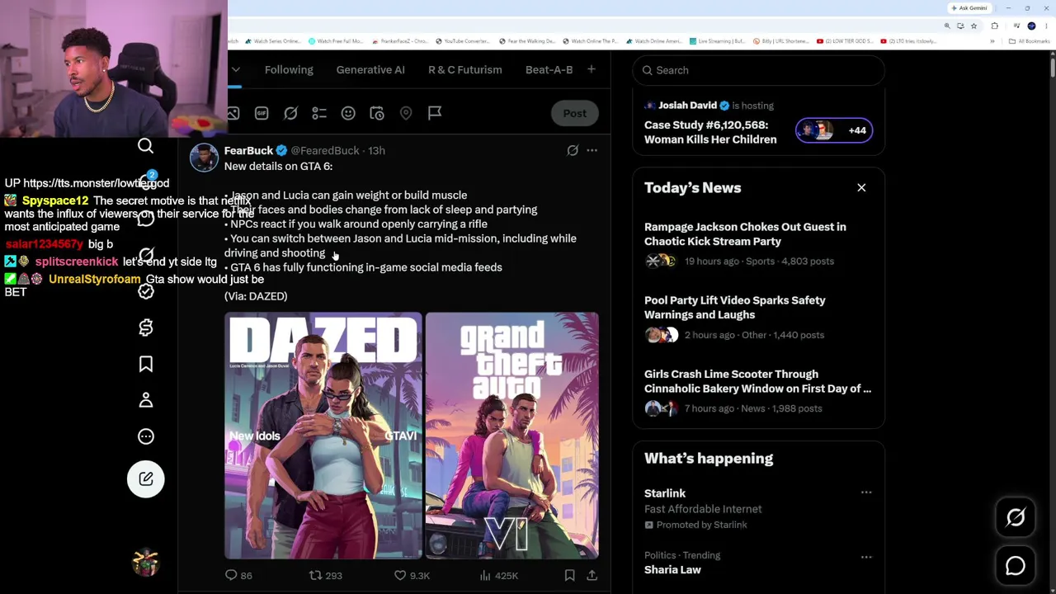Open the Bitly URL Shortener bookmark
Screen dimensions: 1056x594
click(x=780, y=41)
